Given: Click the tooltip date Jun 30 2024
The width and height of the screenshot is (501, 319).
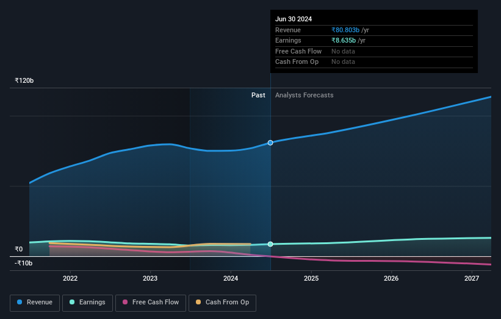Looking at the screenshot, I should pos(294,19).
